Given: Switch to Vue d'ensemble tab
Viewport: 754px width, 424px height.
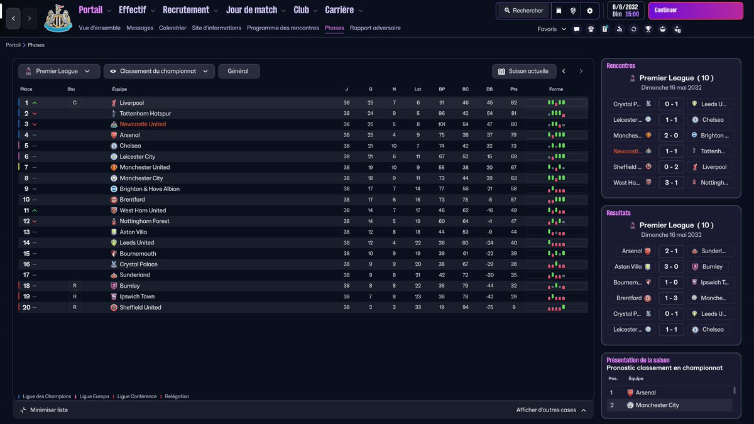Looking at the screenshot, I should click(100, 28).
